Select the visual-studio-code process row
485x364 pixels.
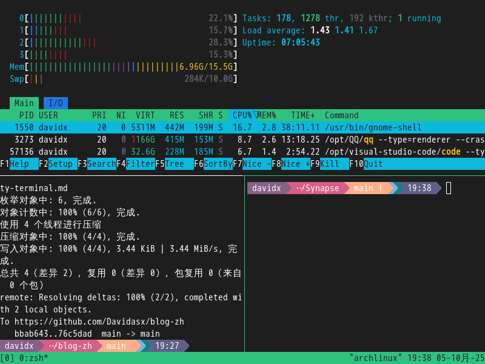[x=242, y=152]
